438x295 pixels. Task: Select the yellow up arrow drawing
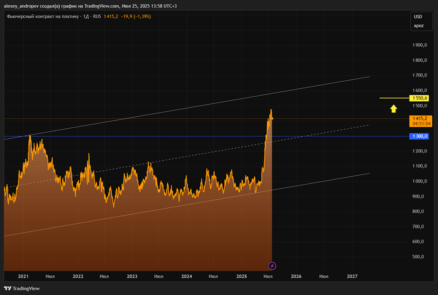click(394, 109)
